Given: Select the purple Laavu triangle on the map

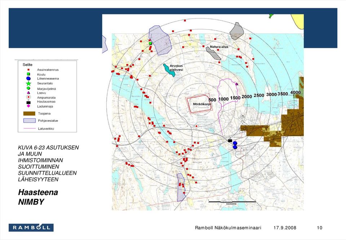Looking at the screenshot, I should (237, 84).
